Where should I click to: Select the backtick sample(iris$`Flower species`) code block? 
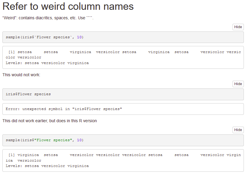point(45,37)
